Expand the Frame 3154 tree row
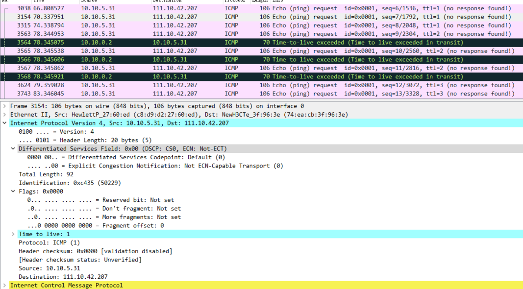This screenshot has width=523, height=289. pos(5,106)
